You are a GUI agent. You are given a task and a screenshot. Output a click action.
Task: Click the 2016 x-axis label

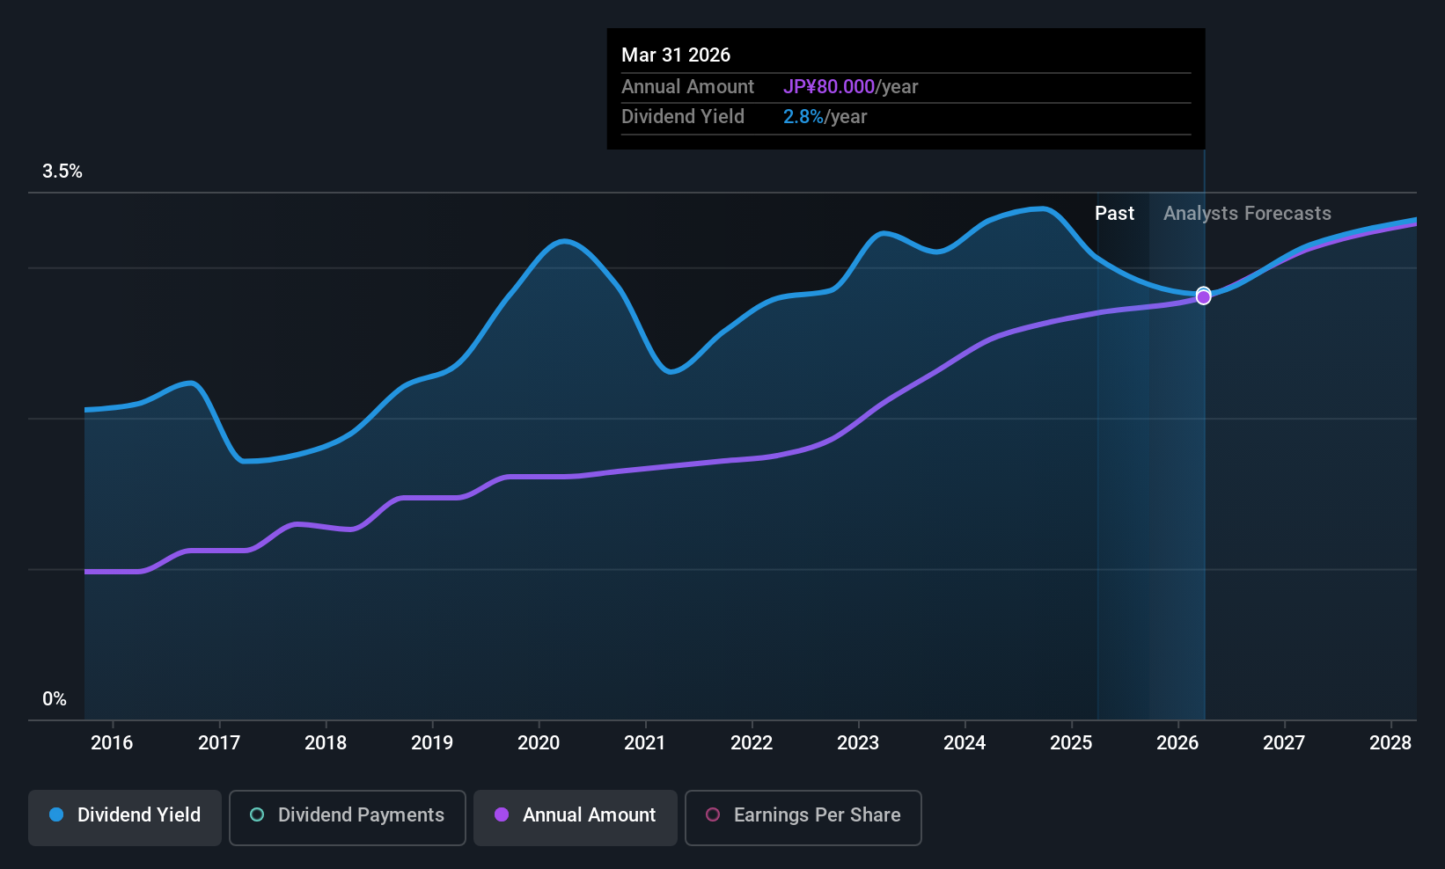coord(112,743)
